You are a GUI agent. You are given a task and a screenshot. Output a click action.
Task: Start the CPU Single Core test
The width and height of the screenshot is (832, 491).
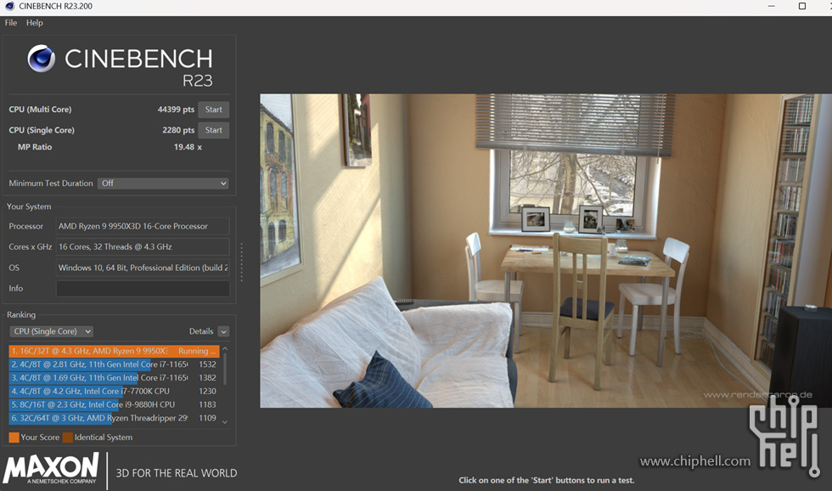click(213, 130)
